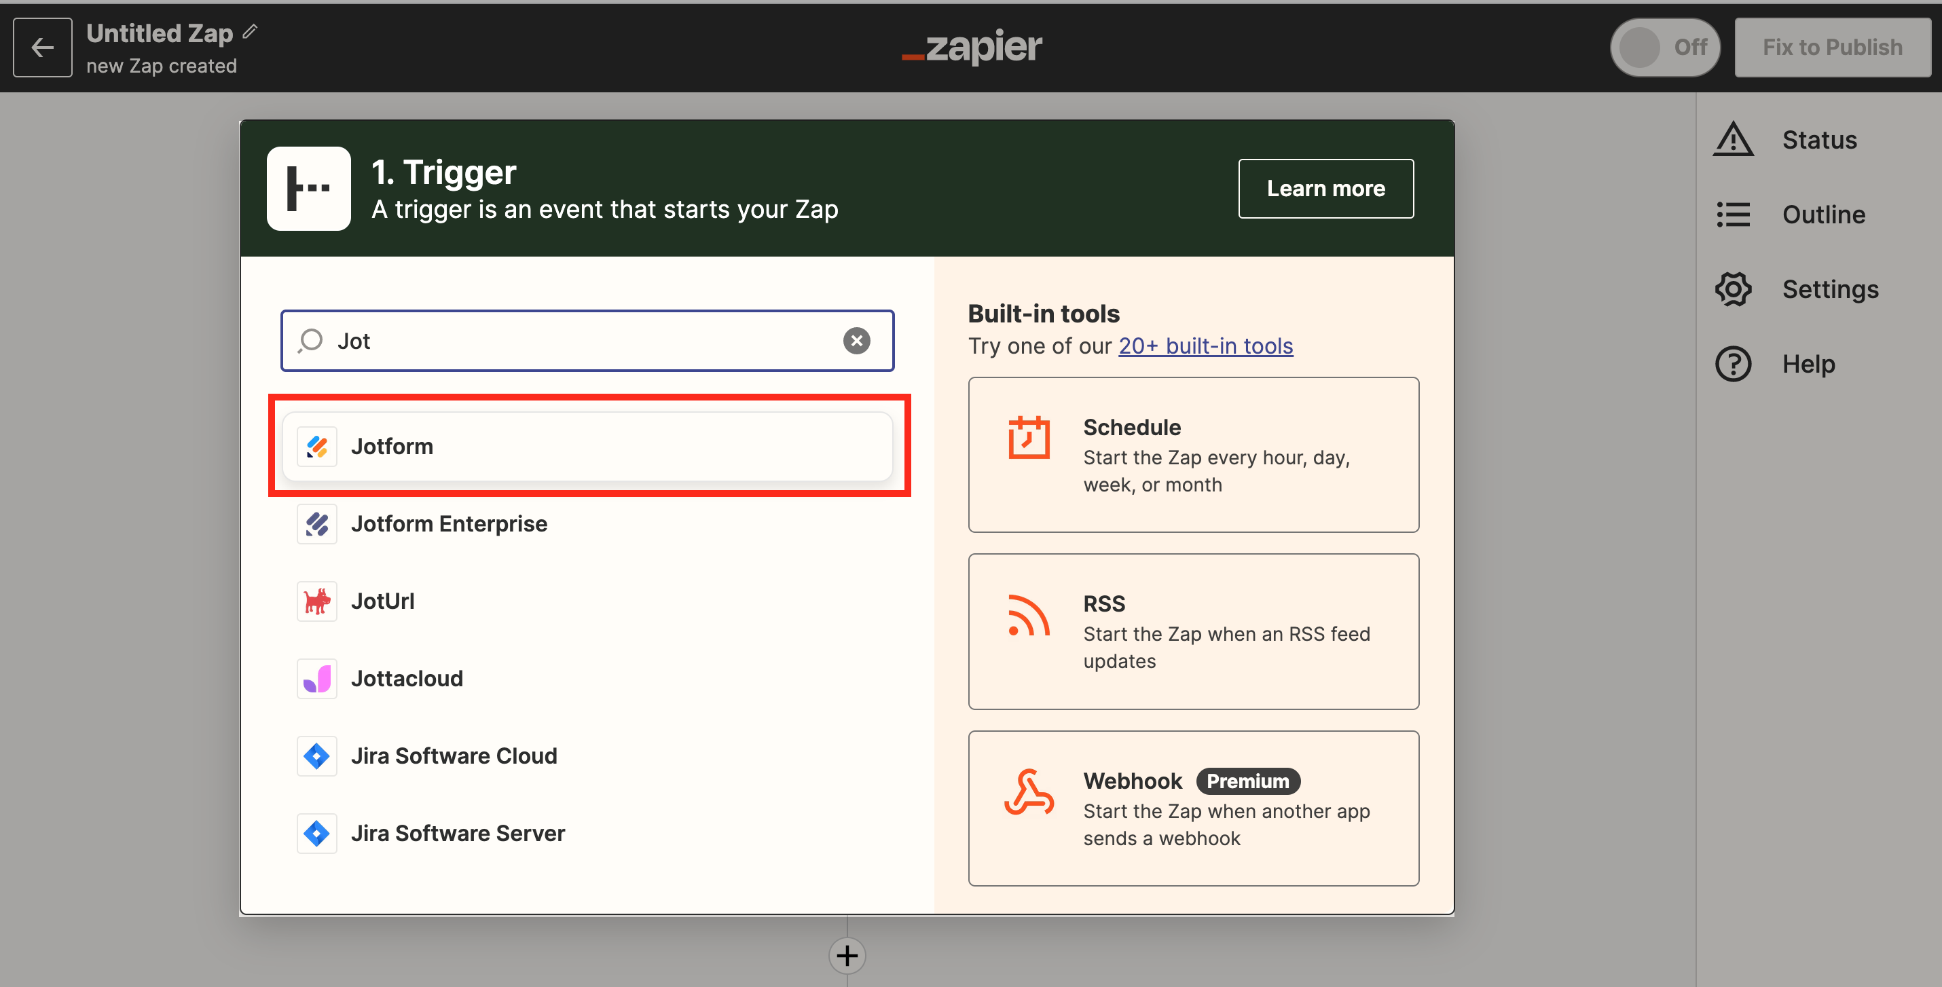Click the RSS feed icon
The height and width of the screenshot is (987, 1942).
click(x=1029, y=615)
